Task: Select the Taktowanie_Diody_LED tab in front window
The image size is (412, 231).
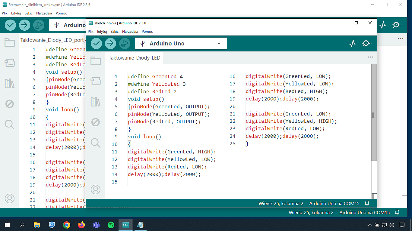Action: point(135,58)
